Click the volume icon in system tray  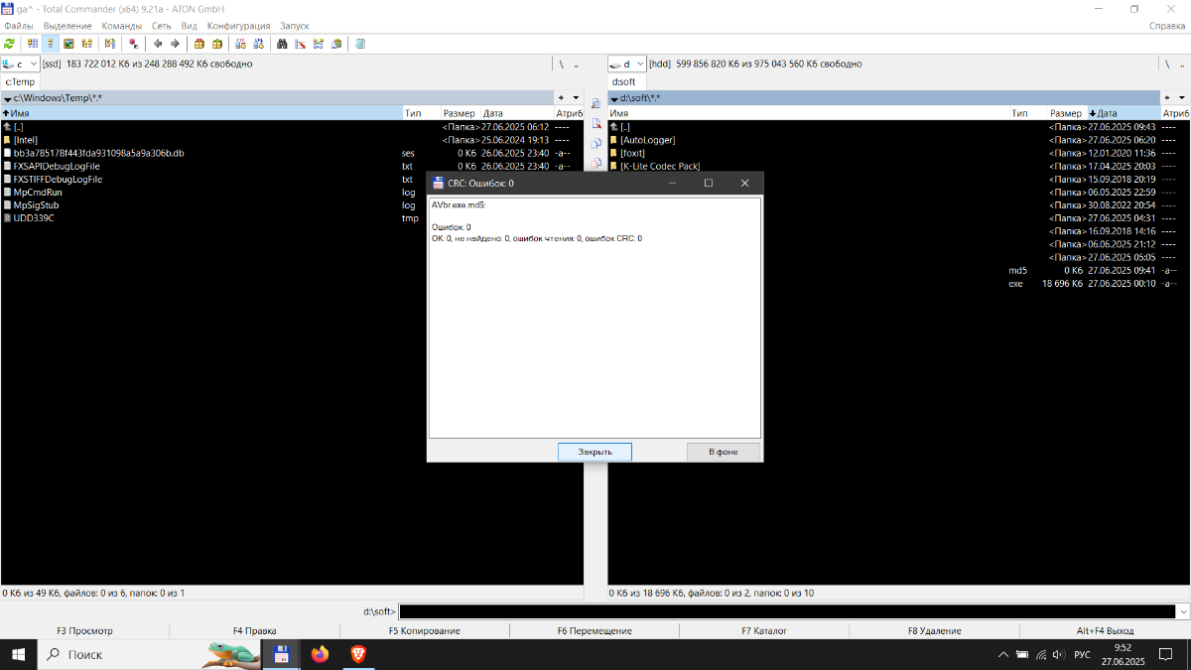[1059, 654]
